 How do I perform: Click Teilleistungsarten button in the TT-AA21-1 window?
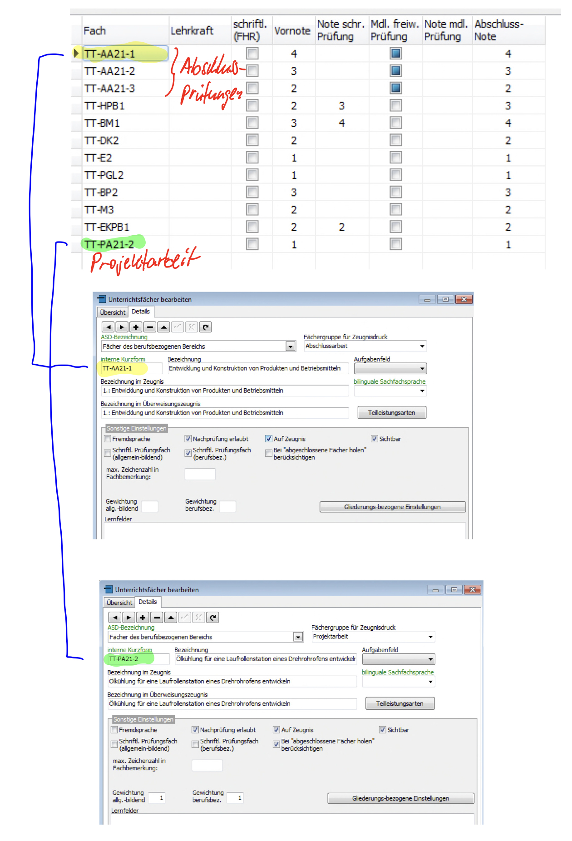point(392,413)
